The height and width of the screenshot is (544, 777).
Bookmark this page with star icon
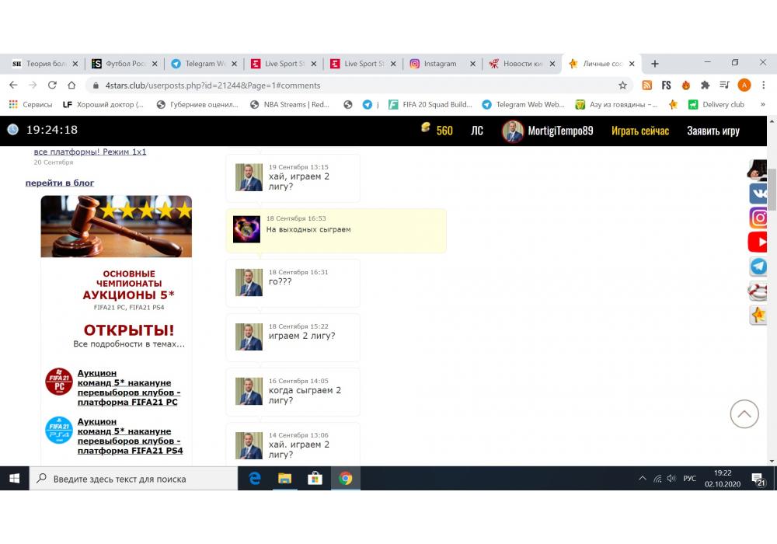pos(622,85)
